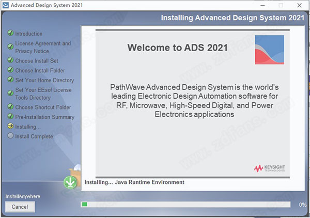Select the Installing... step label

28,127
